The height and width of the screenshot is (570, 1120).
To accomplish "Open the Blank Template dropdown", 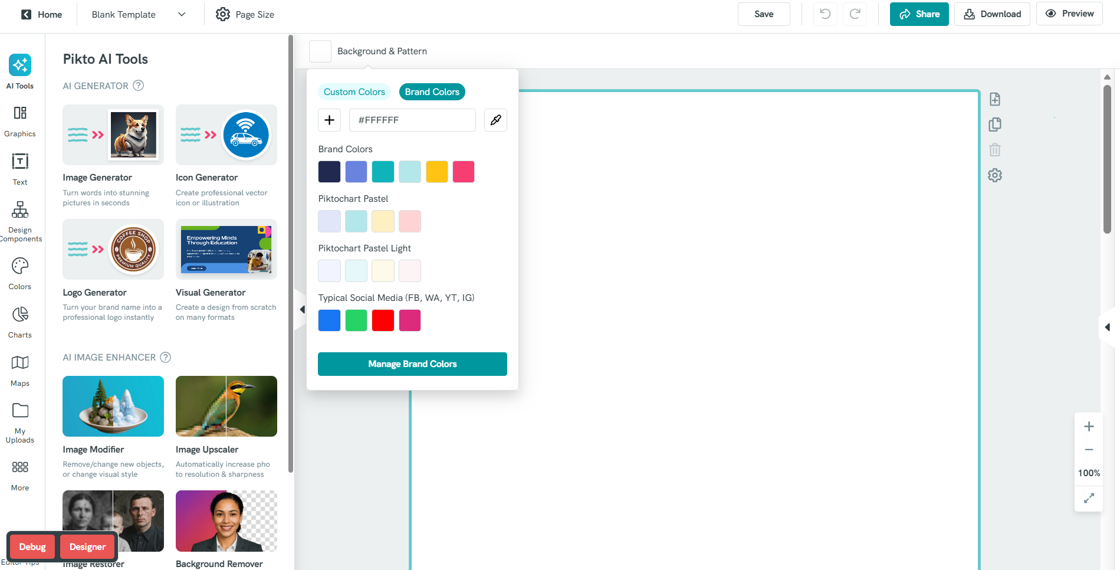I will pos(137,14).
